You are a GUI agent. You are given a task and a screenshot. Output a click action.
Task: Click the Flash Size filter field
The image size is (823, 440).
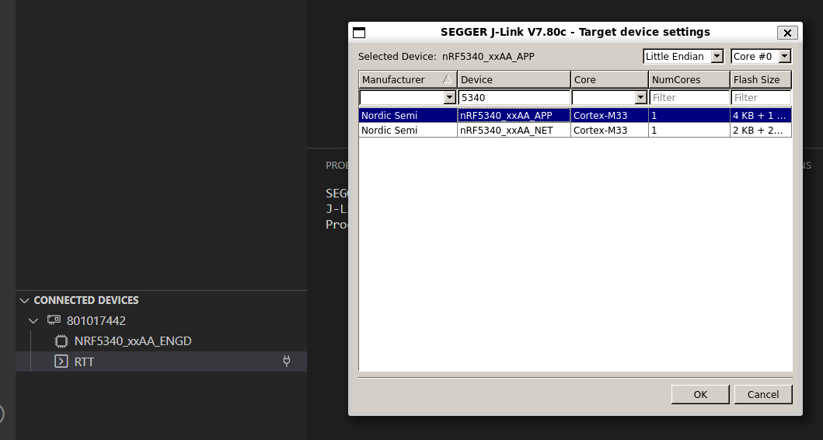click(x=761, y=98)
